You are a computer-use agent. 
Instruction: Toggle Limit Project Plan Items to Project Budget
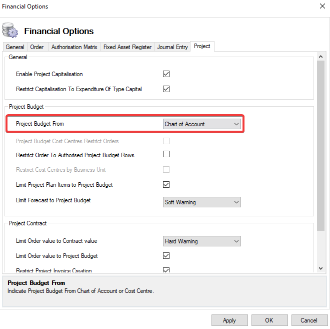[166, 185]
